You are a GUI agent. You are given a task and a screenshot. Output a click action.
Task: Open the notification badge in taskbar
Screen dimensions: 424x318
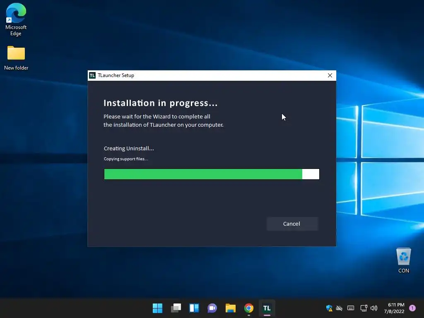412,308
